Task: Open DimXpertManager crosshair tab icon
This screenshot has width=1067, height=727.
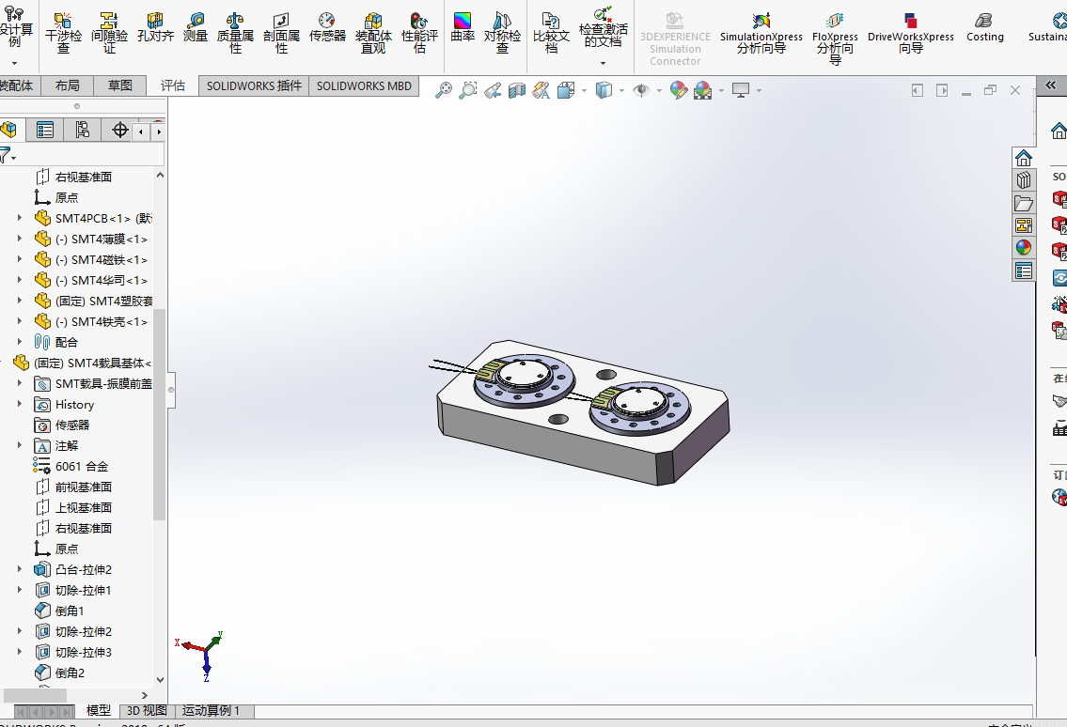Action: coord(119,130)
